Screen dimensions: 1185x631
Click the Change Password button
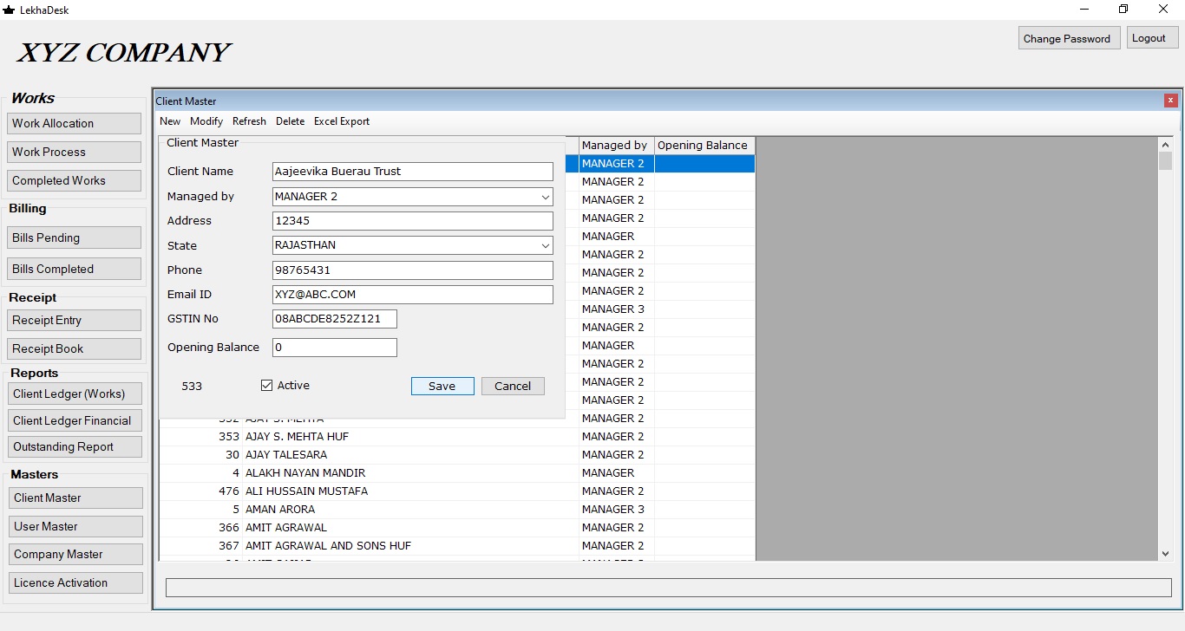click(x=1067, y=38)
